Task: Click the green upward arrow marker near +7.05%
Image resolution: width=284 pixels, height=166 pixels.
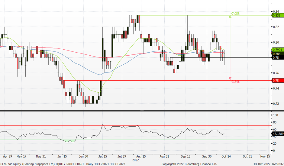Action: [230, 17]
